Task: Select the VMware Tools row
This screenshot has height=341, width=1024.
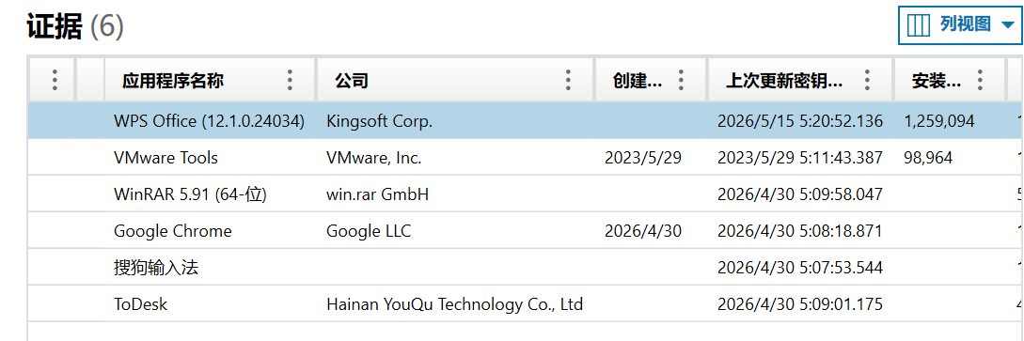Action: point(525,157)
